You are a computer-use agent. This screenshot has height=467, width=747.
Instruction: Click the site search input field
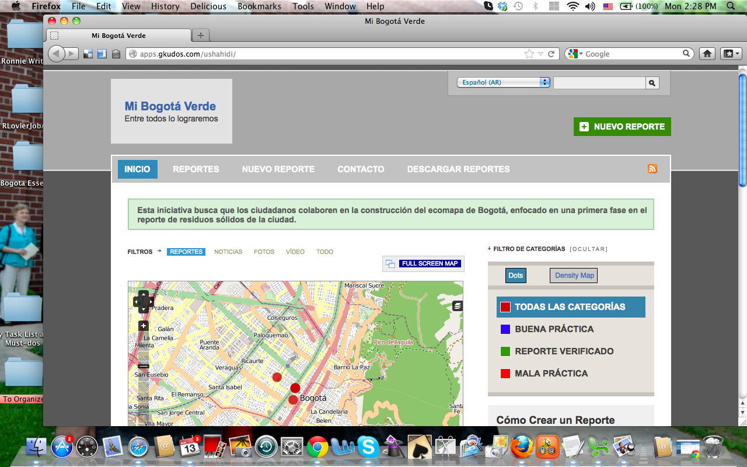click(599, 83)
